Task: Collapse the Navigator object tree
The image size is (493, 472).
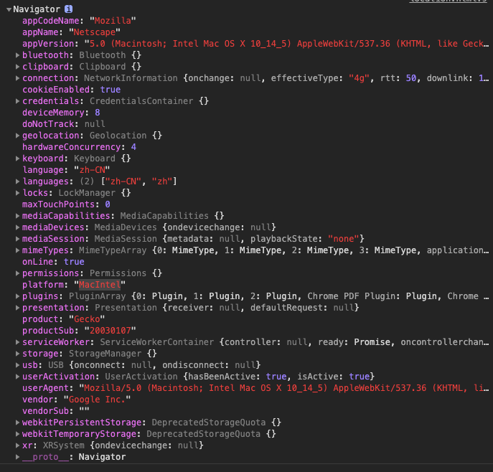Action: pyautogui.click(x=9, y=10)
